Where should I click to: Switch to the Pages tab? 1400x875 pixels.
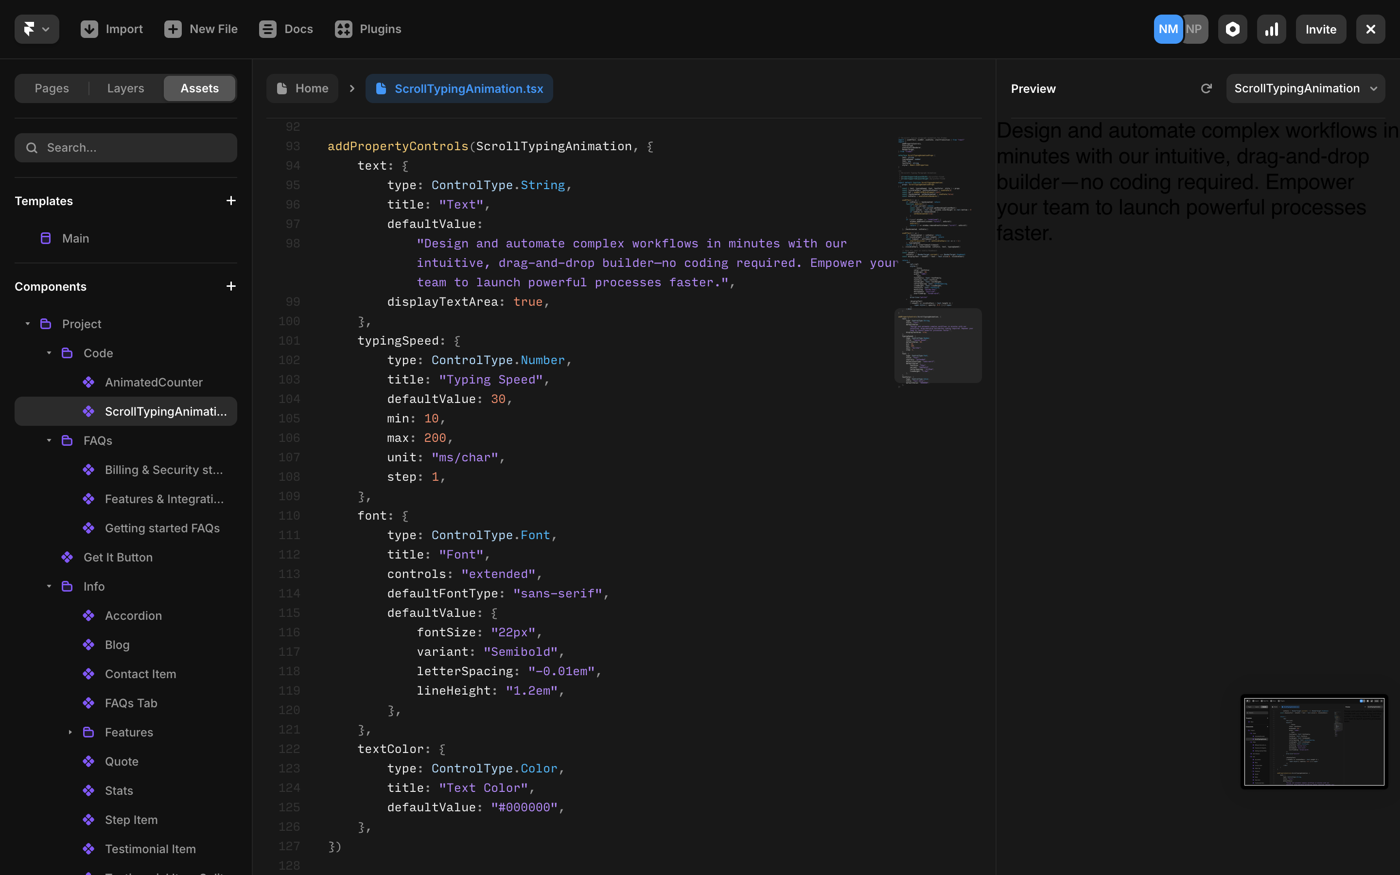click(52, 88)
